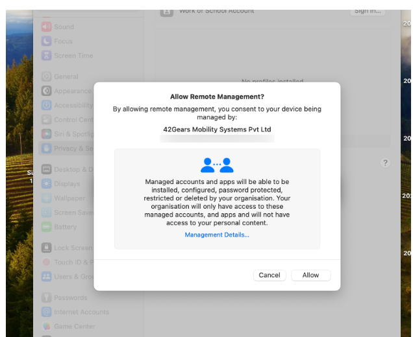Select Battery label in sidebar
413x337 pixels.
pos(66,227)
